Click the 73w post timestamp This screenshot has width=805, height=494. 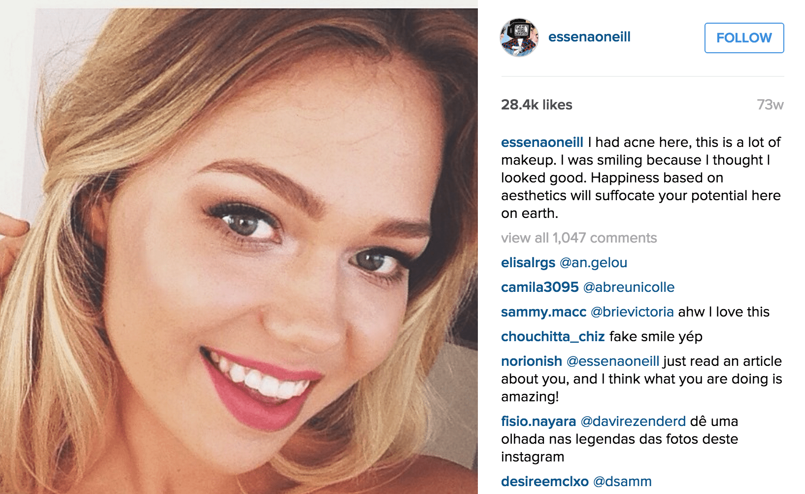pyautogui.click(x=770, y=105)
